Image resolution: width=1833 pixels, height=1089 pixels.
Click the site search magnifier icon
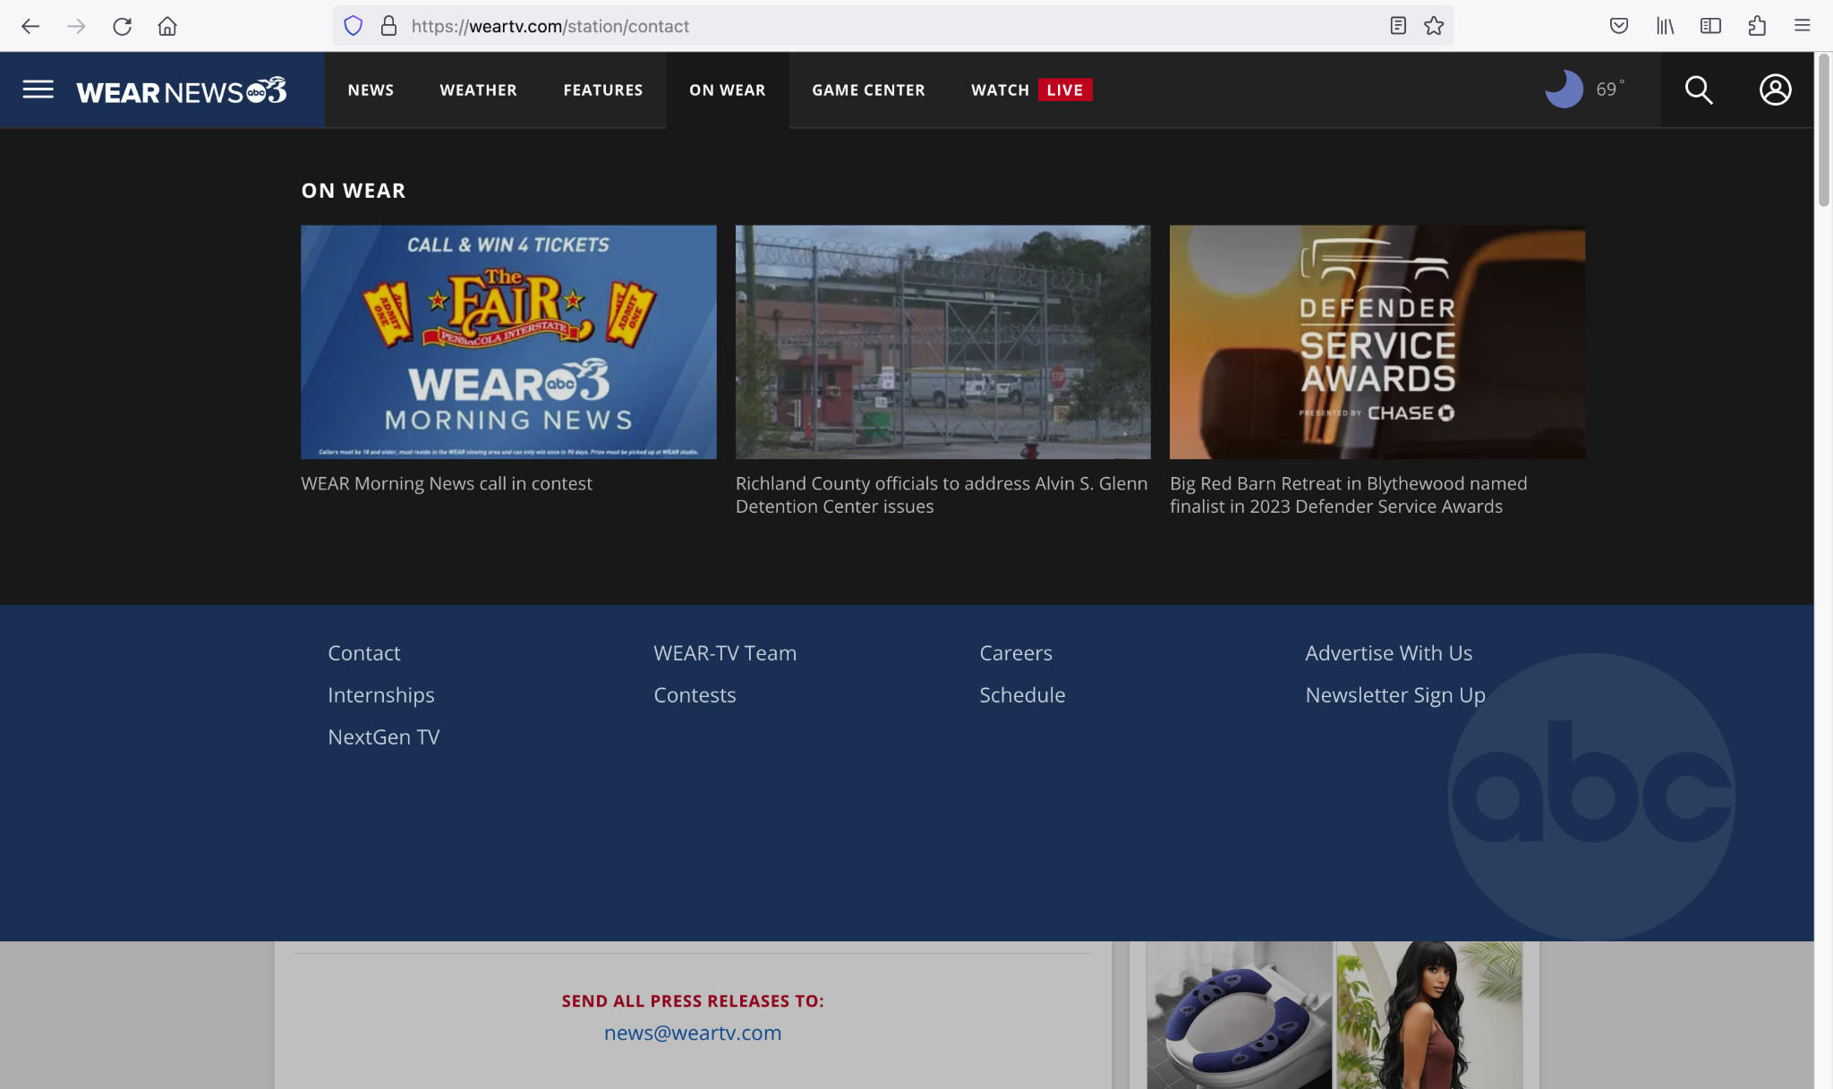pyautogui.click(x=1698, y=89)
